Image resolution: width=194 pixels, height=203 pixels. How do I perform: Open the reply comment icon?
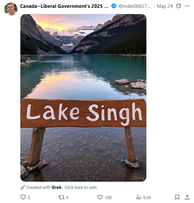pyautogui.click(x=23, y=197)
